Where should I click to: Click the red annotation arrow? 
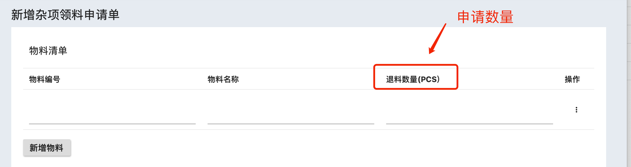pyautogui.click(x=438, y=39)
